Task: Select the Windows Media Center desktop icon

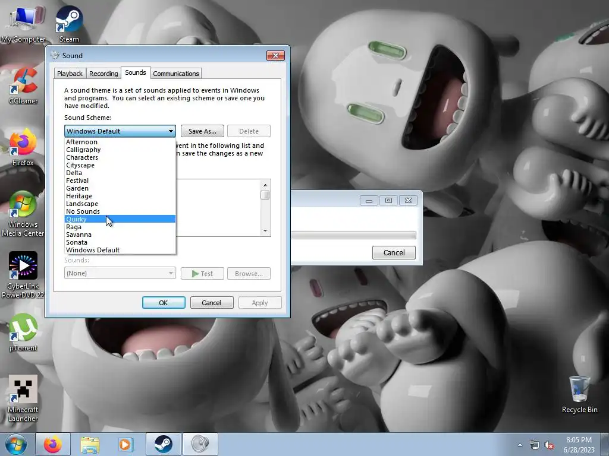Action: pos(23,214)
